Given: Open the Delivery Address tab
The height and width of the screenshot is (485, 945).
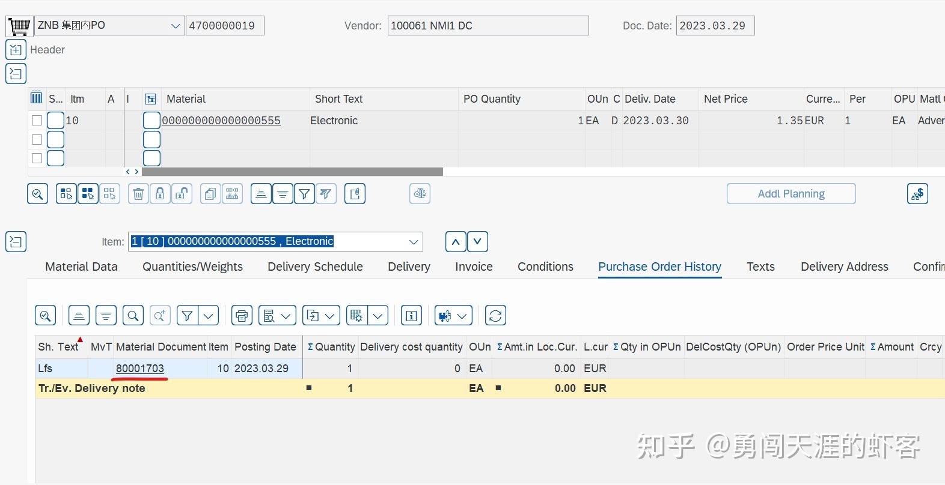Looking at the screenshot, I should tap(844, 267).
